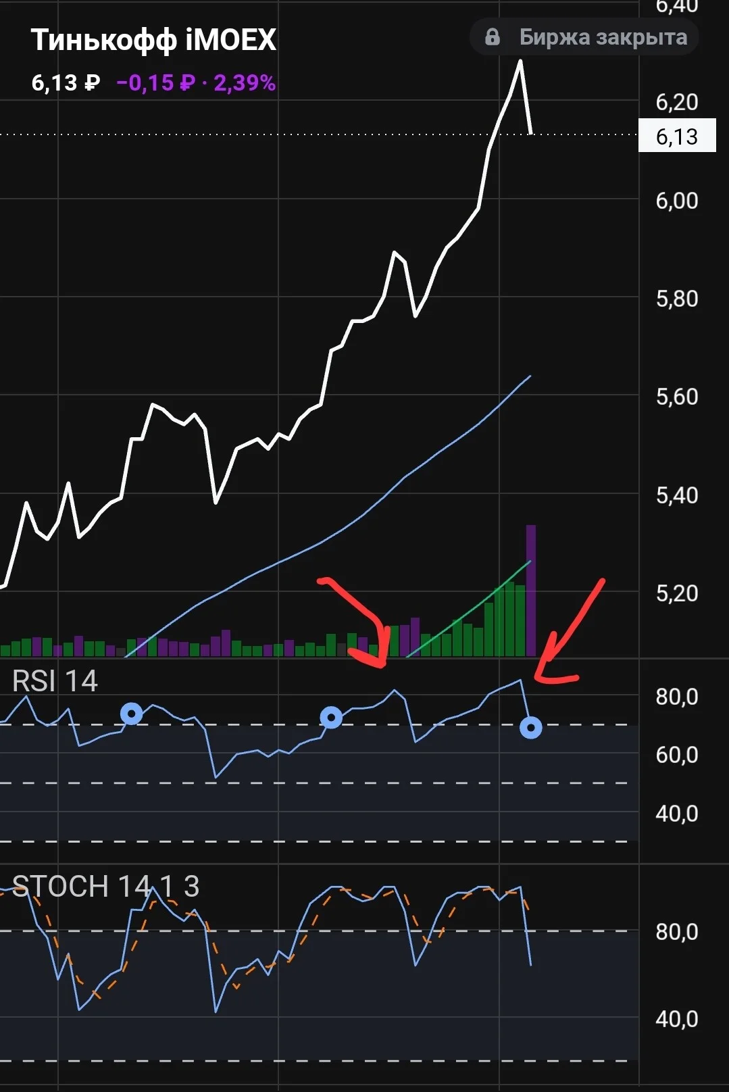Viewport: 729px width, 1092px height.
Task: Open the "RSI 14" indicator label
Action: (55, 681)
